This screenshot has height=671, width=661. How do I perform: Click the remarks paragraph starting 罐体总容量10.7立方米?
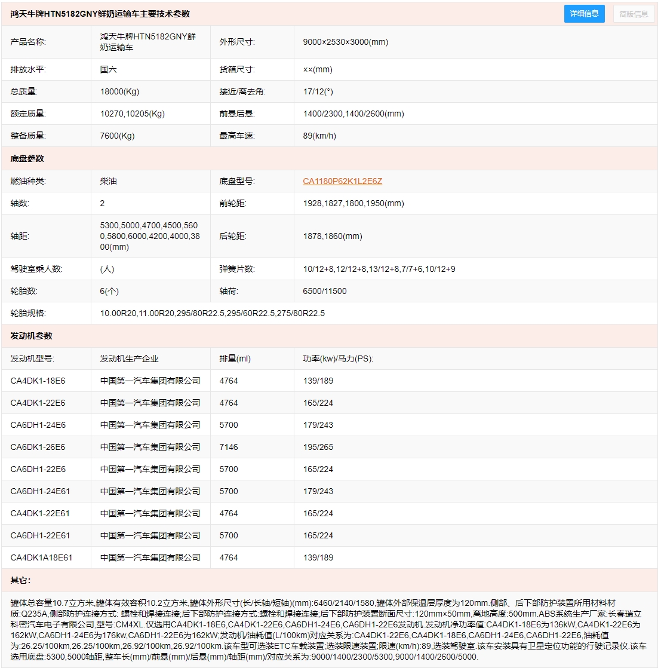point(328,630)
